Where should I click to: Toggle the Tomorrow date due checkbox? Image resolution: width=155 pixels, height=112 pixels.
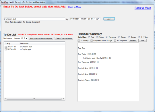(x=107, y=37)
